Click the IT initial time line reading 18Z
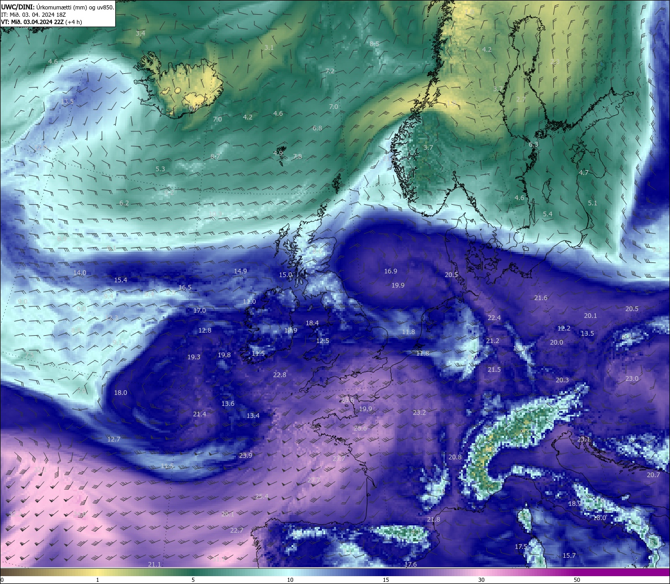670x584 pixels. (33, 15)
